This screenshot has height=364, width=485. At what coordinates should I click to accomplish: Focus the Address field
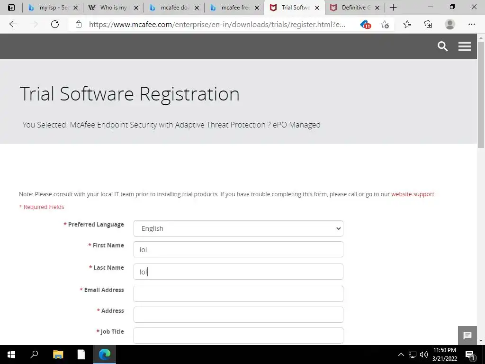(238, 315)
